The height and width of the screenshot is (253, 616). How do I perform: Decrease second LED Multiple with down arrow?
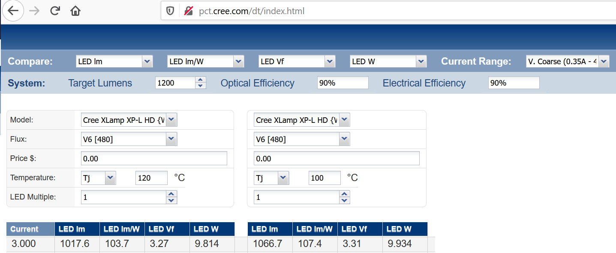pos(345,200)
